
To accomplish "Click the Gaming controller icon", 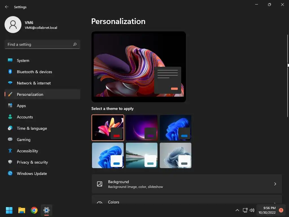I will tap(10, 139).
